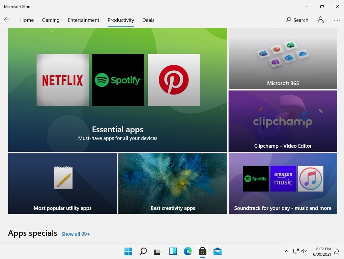
Task: Click the muted volume tray icon
Action: (x=304, y=251)
